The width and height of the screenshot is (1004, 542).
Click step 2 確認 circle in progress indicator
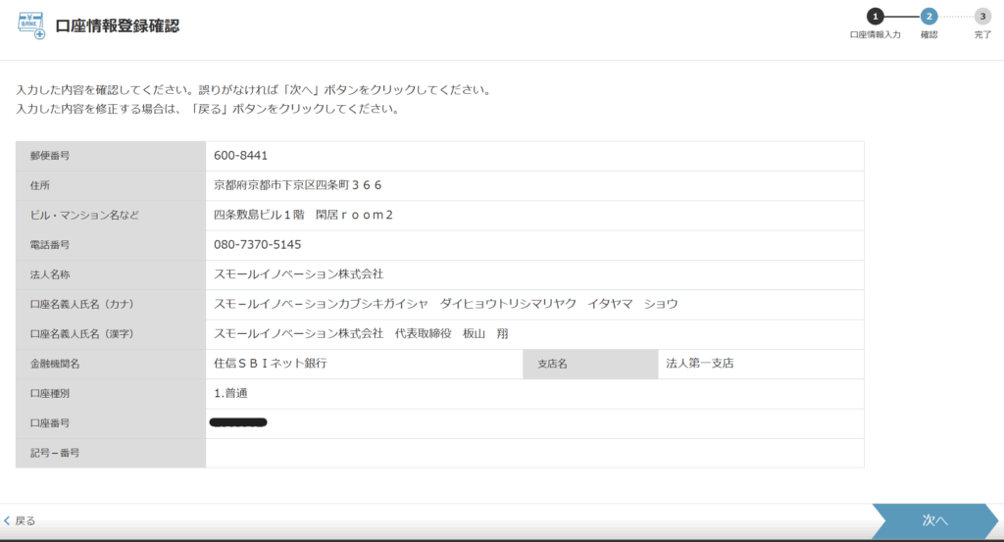tap(929, 16)
